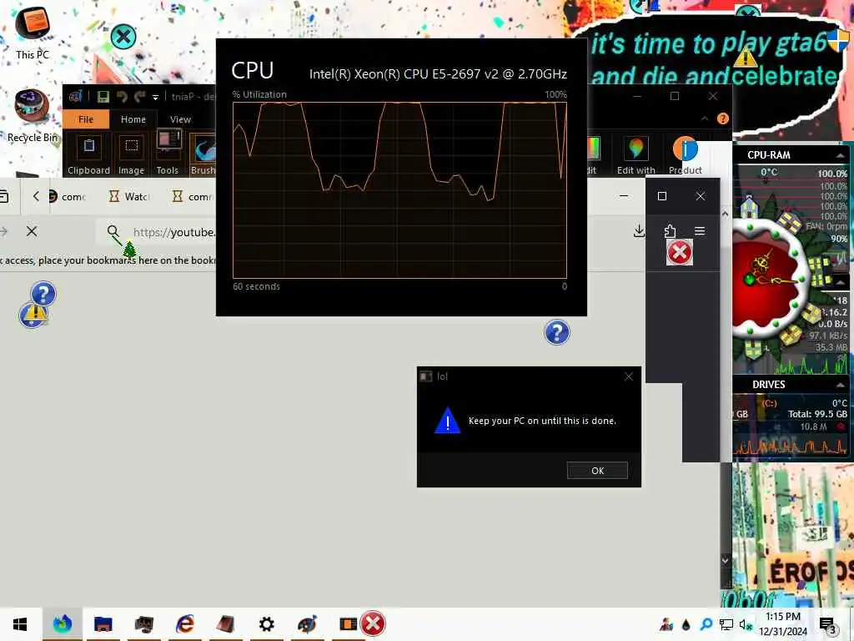
Task: Click the volume speaker icon in system tray
Action: [x=745, y=624]
